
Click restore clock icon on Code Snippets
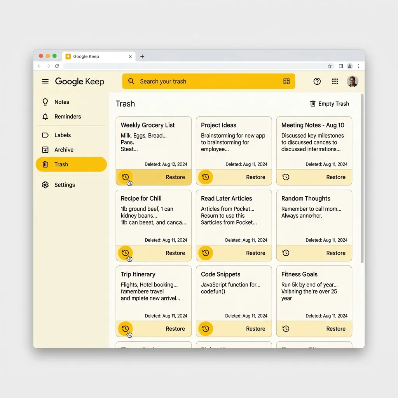tap(206, 329)
